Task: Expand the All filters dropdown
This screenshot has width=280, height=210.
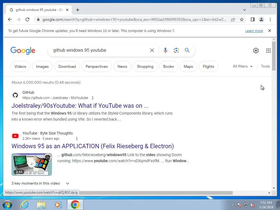Action: (x=243, y=66)
